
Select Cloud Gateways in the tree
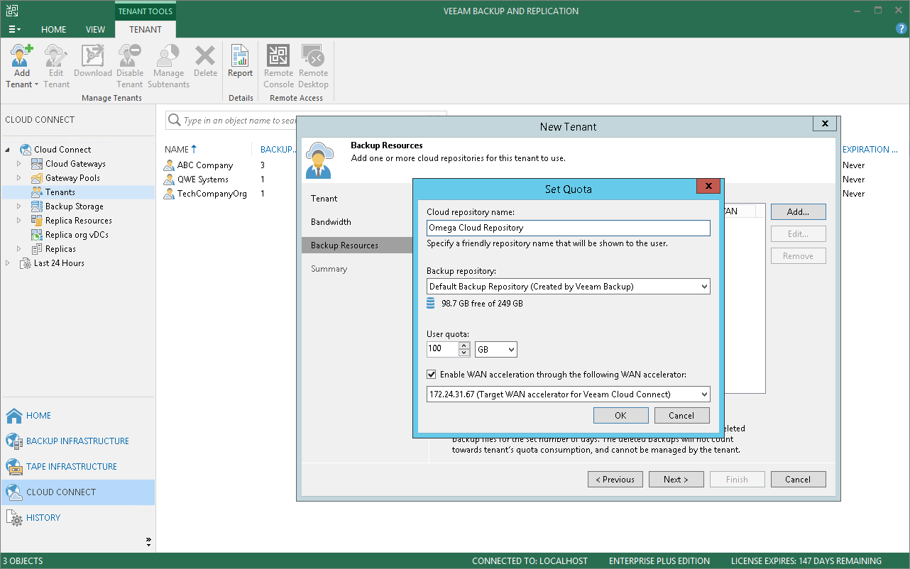point(75,164)
